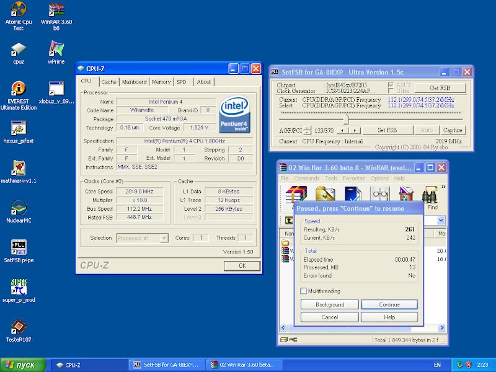Select the TesteR107 desktop icon
Image resolution: width=496 pixels, height=372 pixels.
pyautogui.click(x=19, y=330)
